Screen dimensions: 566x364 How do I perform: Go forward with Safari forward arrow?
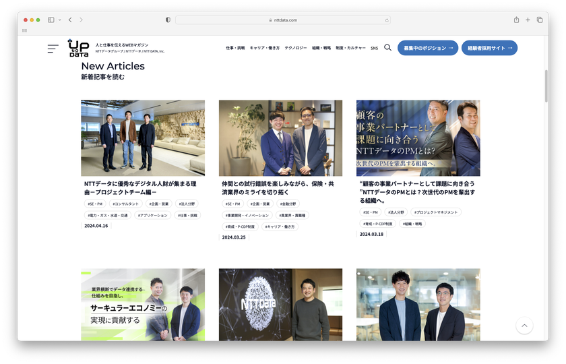coord(81,20)
